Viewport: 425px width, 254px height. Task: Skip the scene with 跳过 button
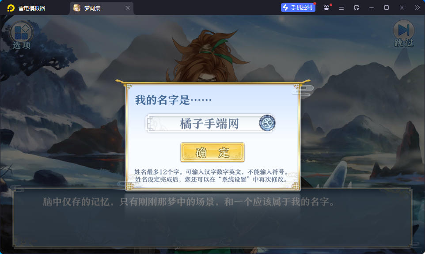[x=404, y=34]
